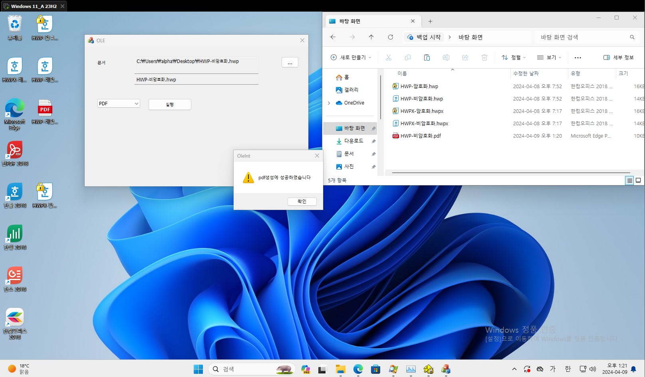Refresh the Explorer folder view

pos(391,37)
